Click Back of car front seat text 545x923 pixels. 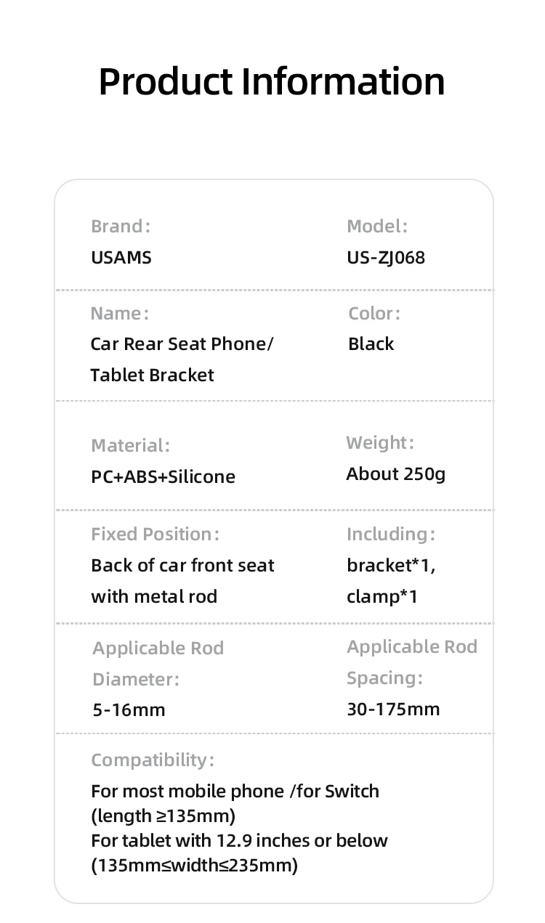182,565
